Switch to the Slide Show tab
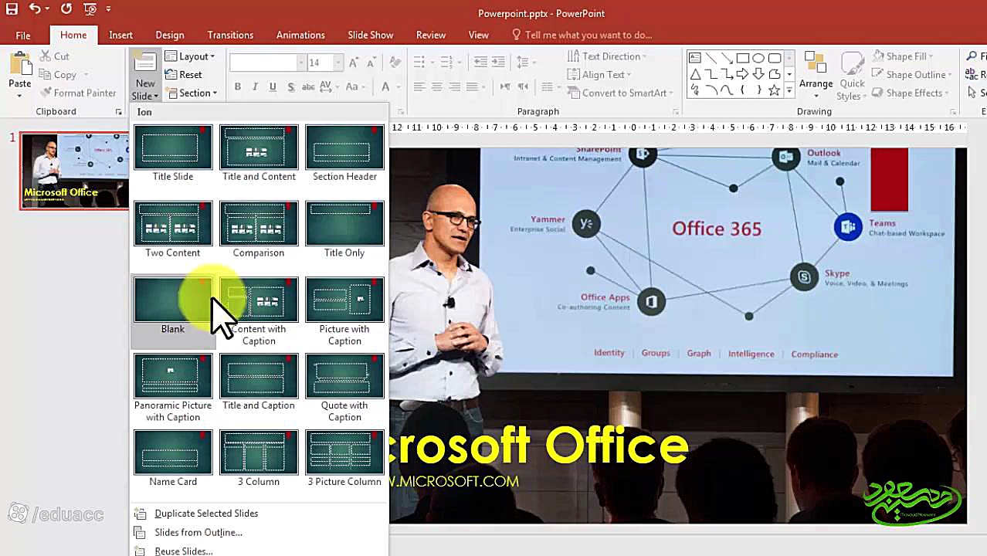 [x=370, y=35]
